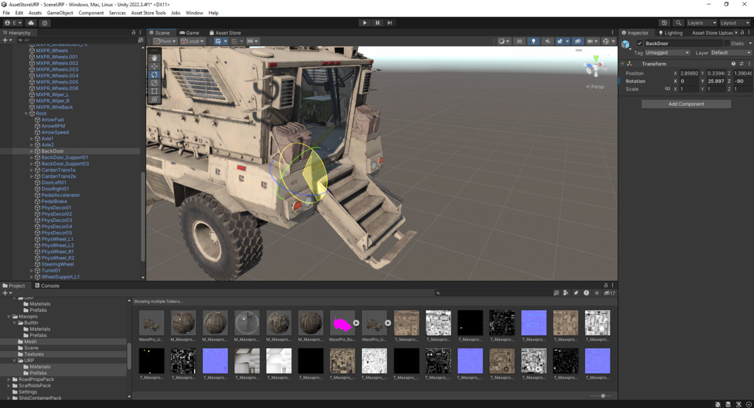Open the Tag Untagged dropdown
The image size is (754, 408).
(668, 53)
